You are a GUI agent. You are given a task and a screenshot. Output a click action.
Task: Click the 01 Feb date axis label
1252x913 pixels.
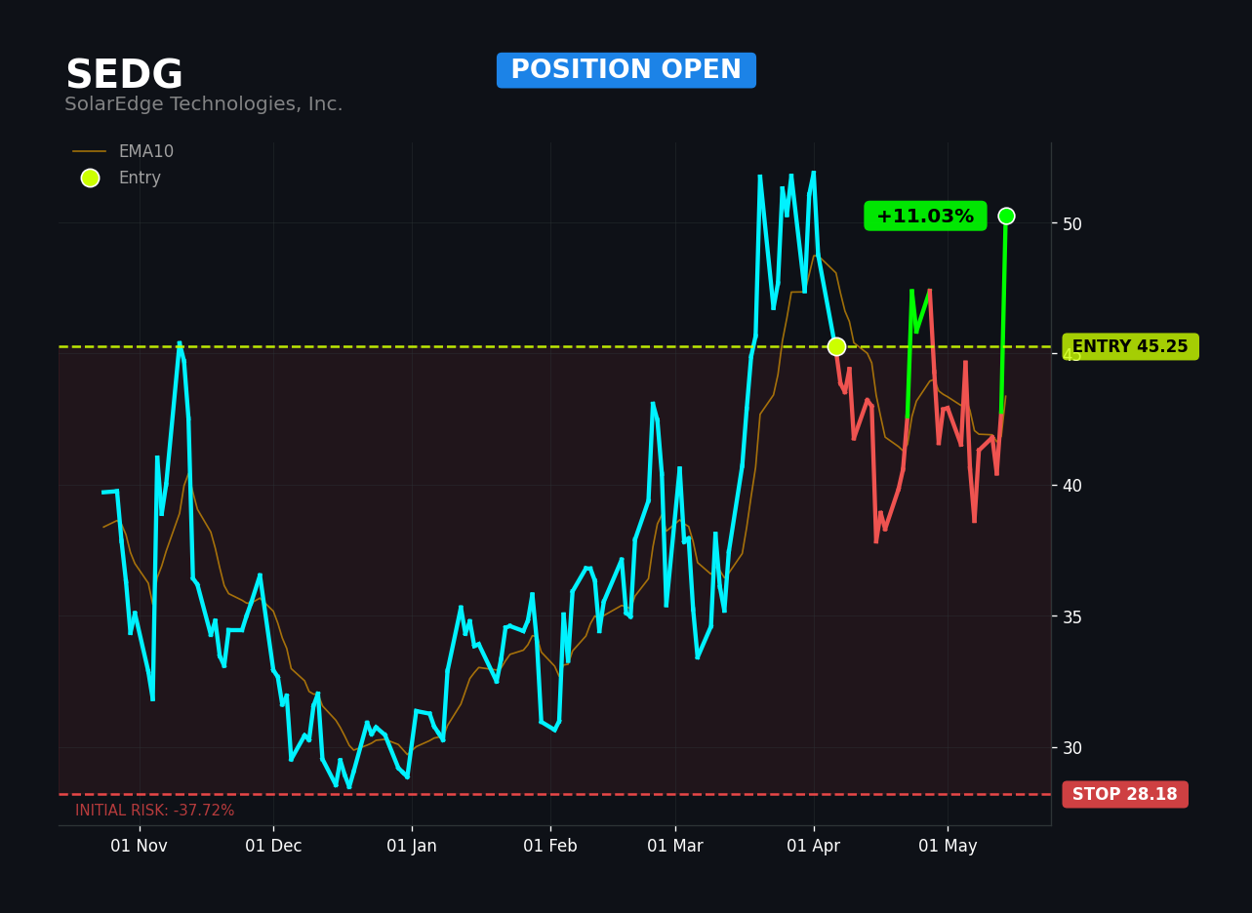point(550,847)
